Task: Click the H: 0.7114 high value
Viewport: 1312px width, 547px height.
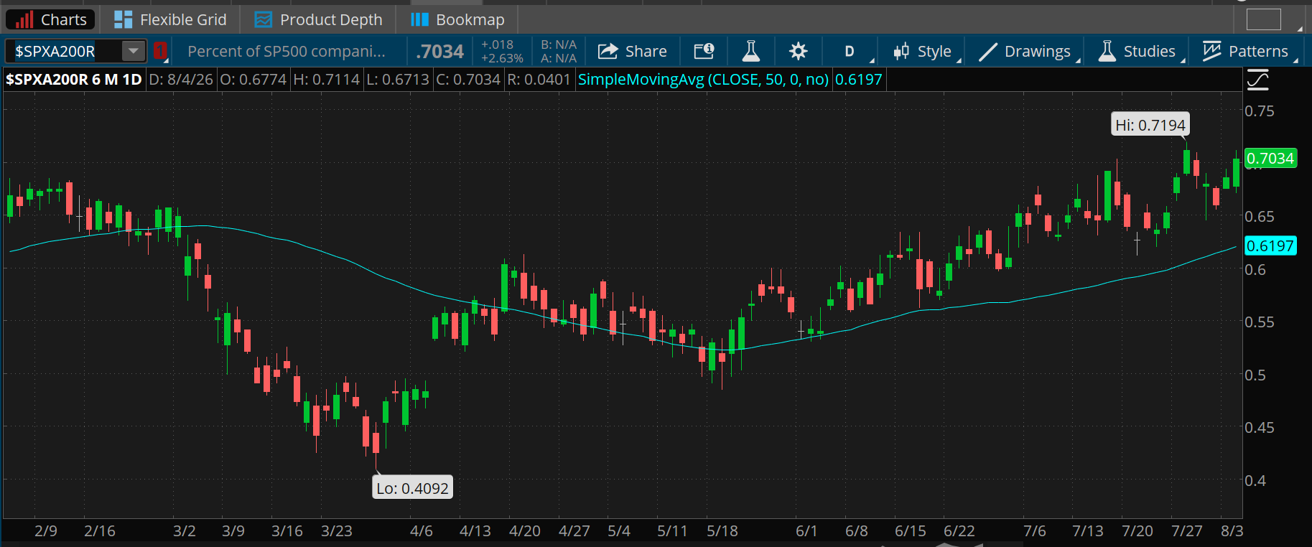Action: tap(326, 80)
